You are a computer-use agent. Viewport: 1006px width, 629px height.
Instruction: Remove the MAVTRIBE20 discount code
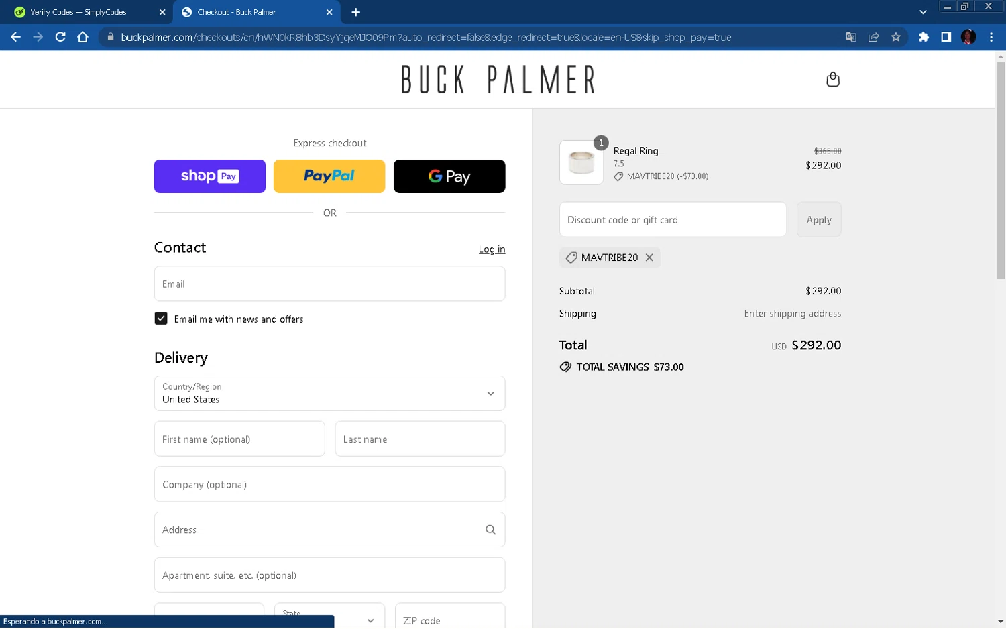[x=649, y=258]
